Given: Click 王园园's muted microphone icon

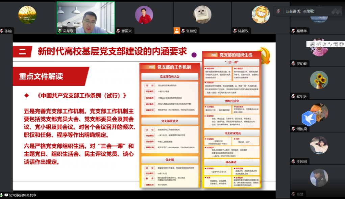Looking at the screenshot, I should [293, 162].
